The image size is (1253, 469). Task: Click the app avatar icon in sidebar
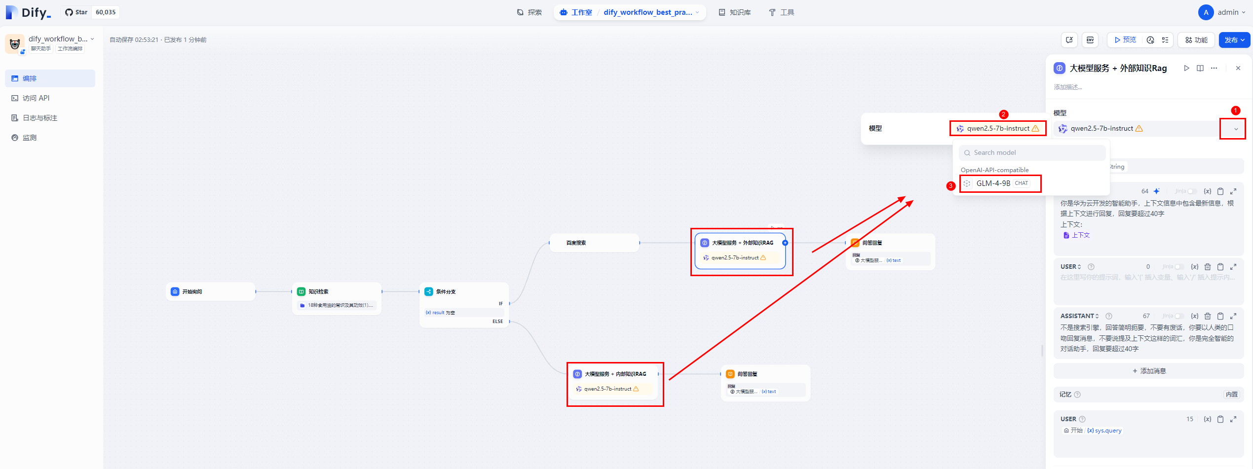(x=15, y=43)
